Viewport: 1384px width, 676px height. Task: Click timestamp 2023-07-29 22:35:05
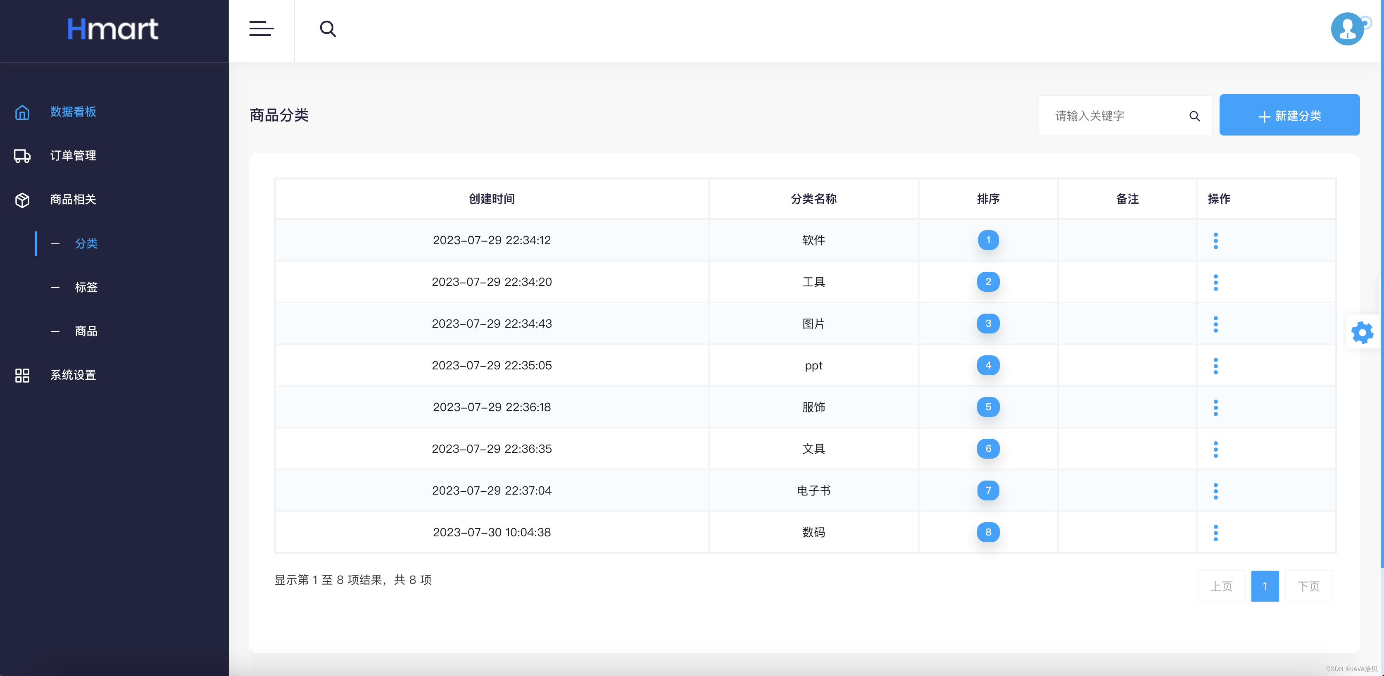[492, 365]
